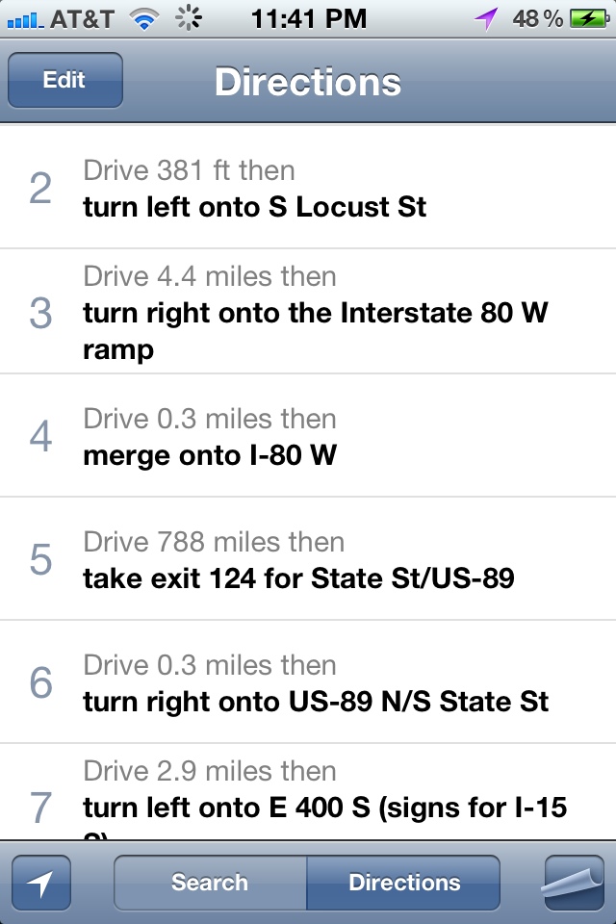Viewport: 616px width, 924px height.
Task: Open step 3 Interstate 80 W ramp
Action: tap(308, 312)
